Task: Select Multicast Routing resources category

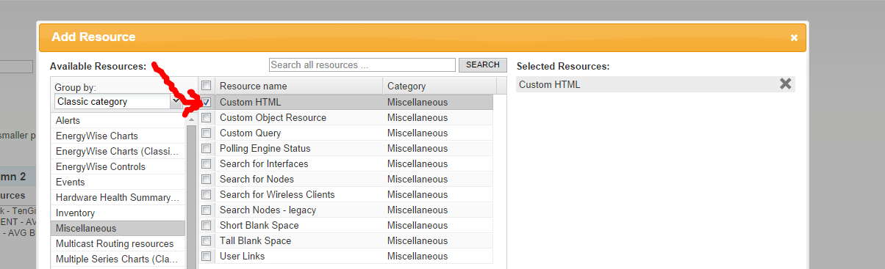Action: [x=118, y=243]
